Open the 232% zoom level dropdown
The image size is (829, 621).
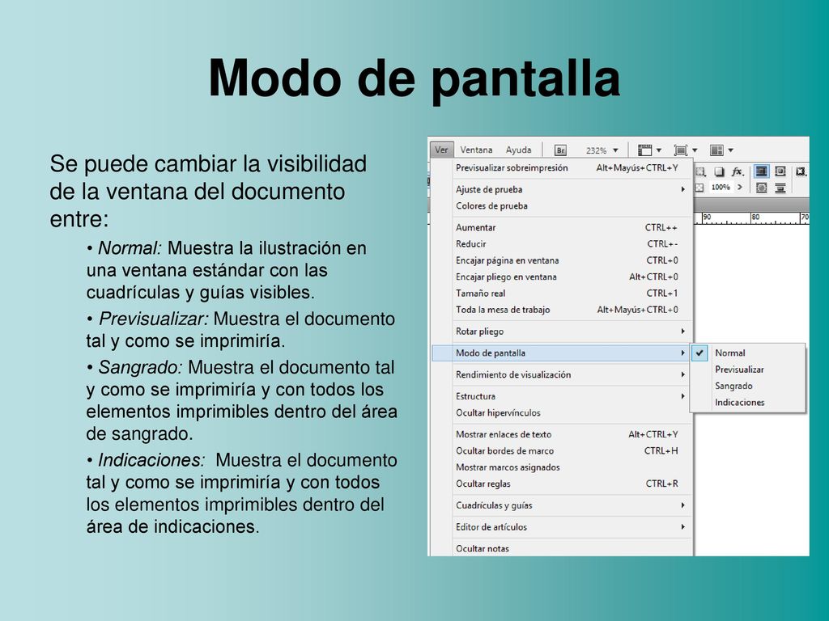pos(615,150)
